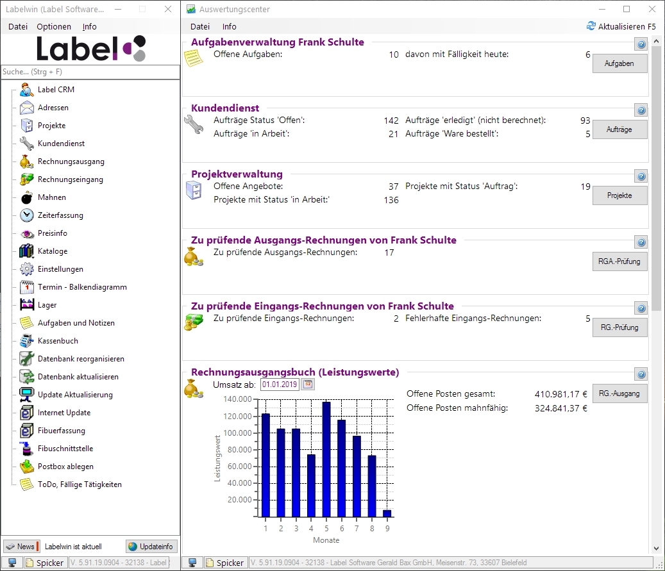Click scrollbar down arrow in Auswertungscenter
The height and width of the screenshot is (571, 665).
coord(657,548)
